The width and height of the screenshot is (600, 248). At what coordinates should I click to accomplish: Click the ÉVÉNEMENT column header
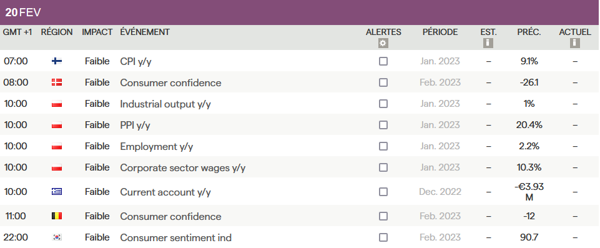145,32
